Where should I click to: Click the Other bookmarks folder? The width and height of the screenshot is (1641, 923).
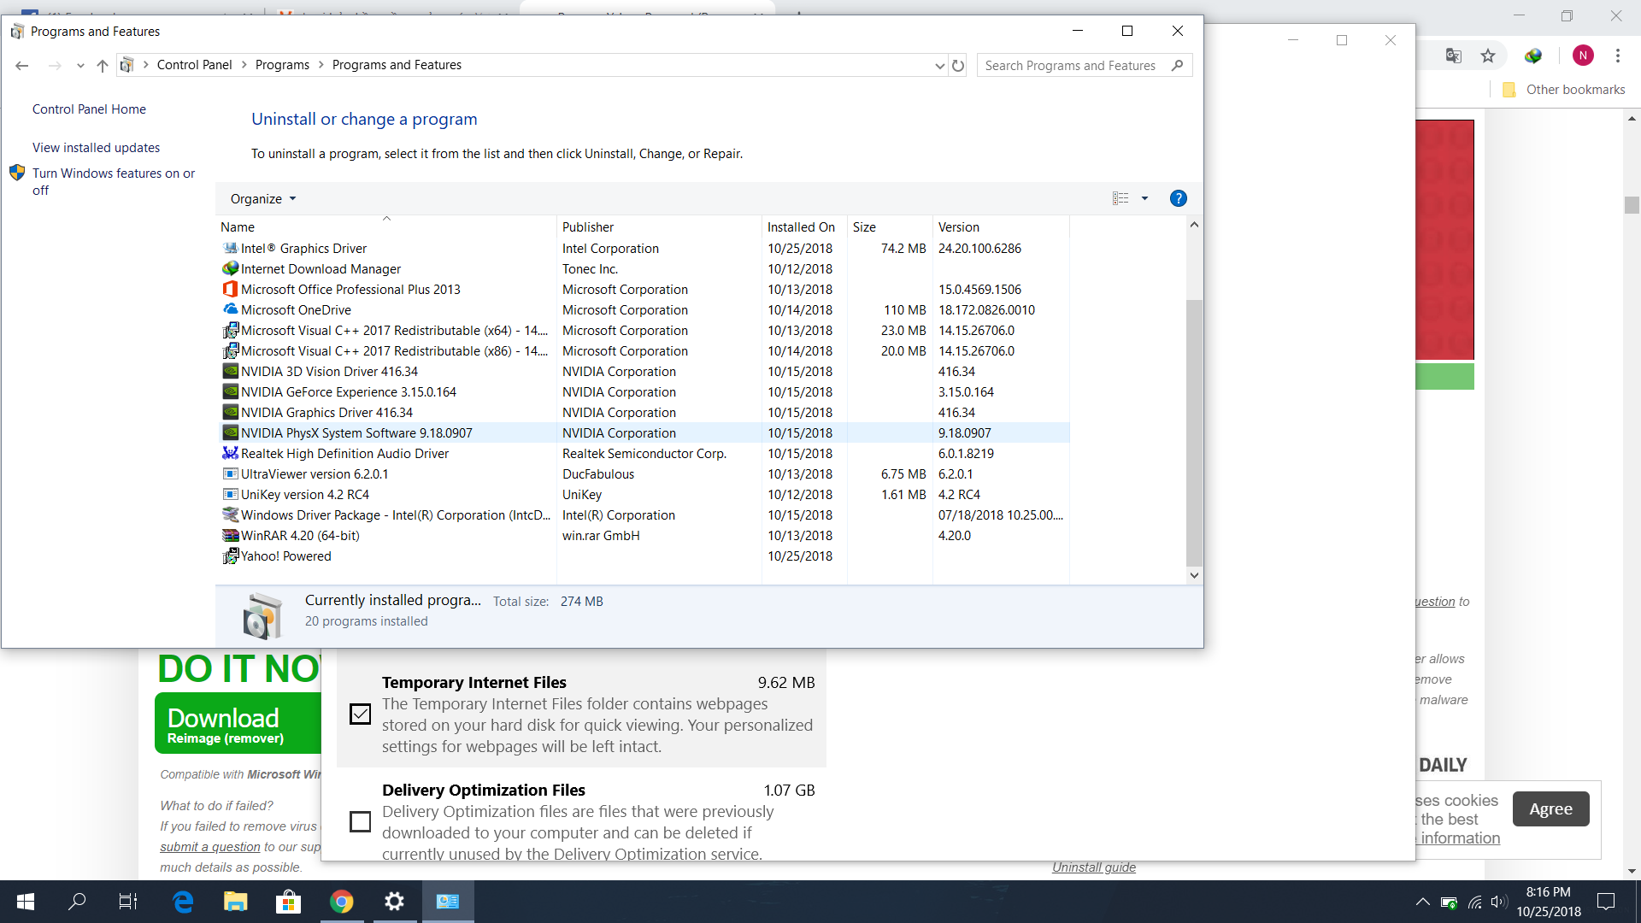pos(1564,90)
